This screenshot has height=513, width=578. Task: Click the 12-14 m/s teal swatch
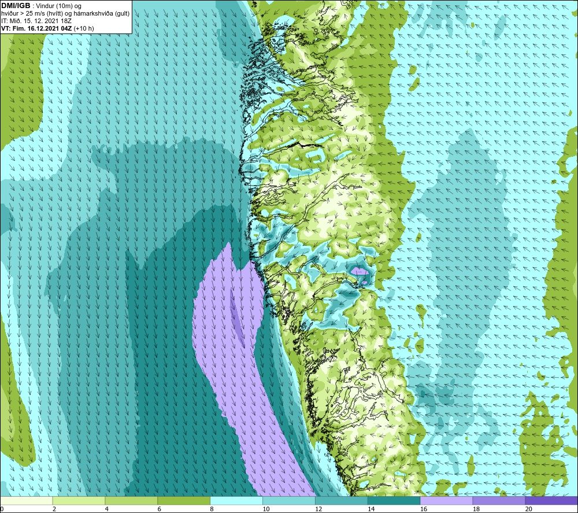342,500
